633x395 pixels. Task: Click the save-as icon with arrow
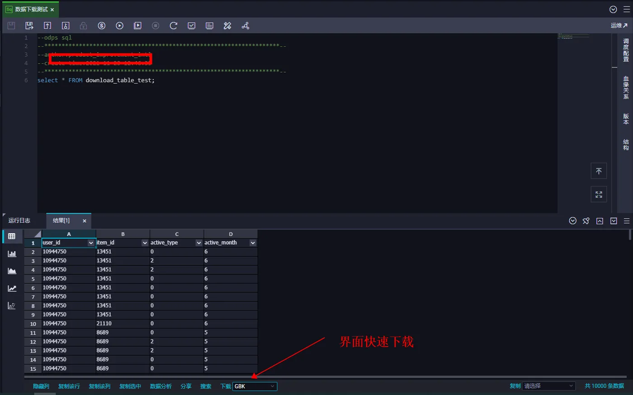tap(29, 26)
